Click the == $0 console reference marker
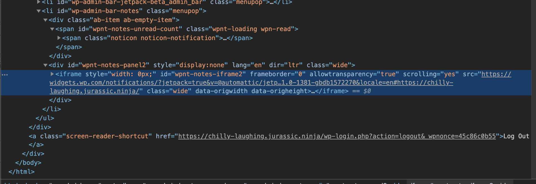 [x=362, y=91]
